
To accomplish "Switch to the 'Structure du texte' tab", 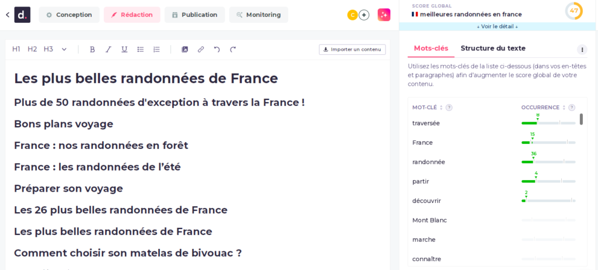I will (493, 49).
